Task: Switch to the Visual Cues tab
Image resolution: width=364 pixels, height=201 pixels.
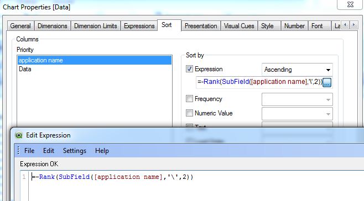Action: pos(239,26)
